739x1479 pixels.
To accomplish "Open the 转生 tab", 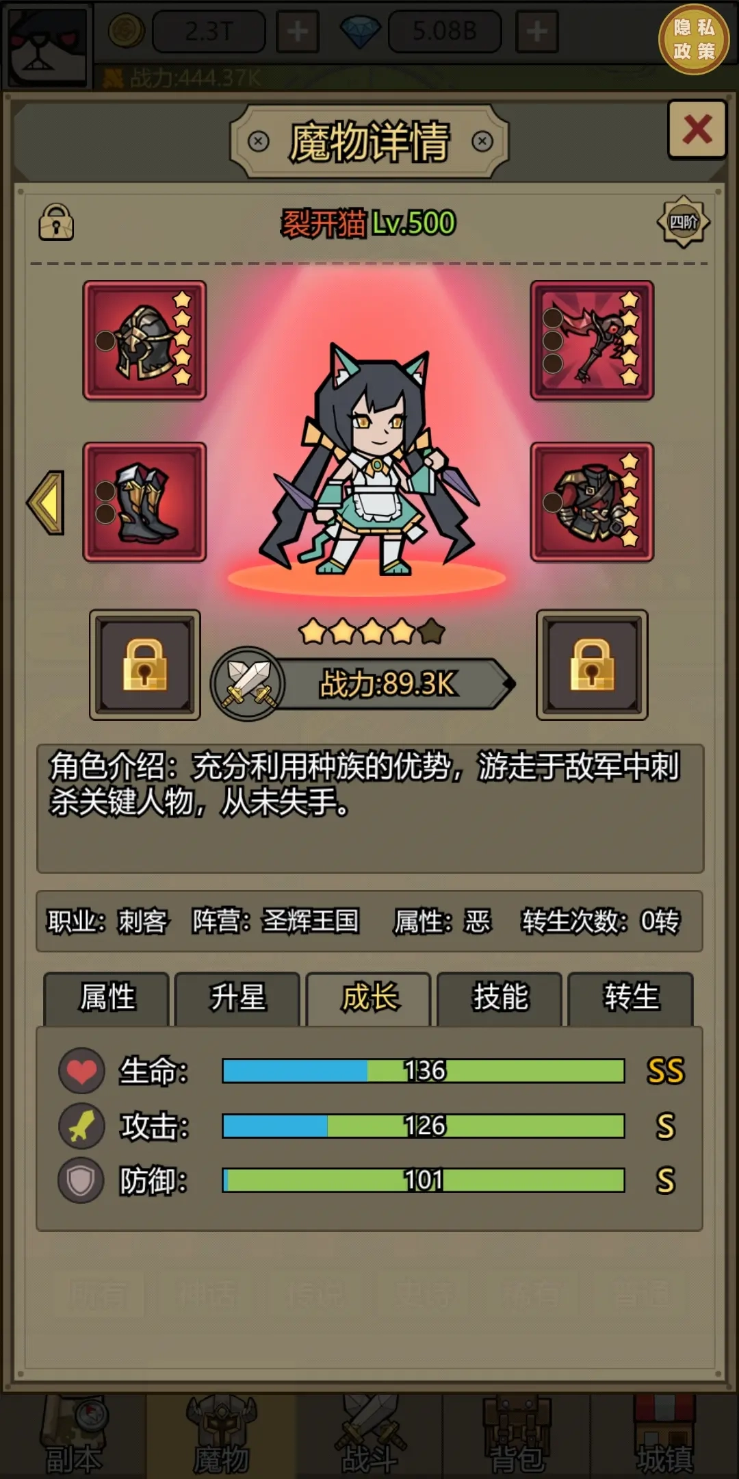I will pyautogui.click(x=631, y=998).
